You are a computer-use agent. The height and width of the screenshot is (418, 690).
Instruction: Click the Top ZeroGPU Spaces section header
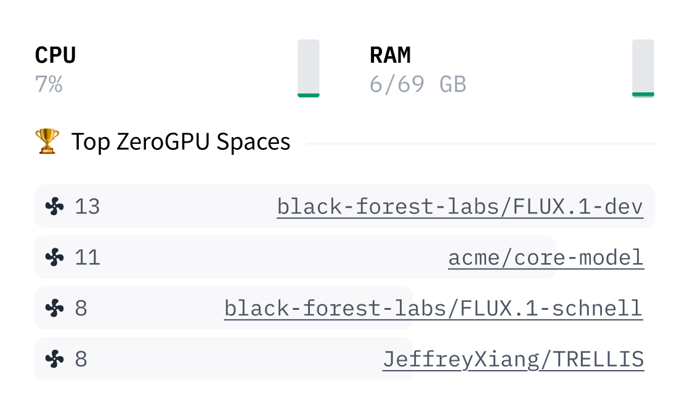181,141
